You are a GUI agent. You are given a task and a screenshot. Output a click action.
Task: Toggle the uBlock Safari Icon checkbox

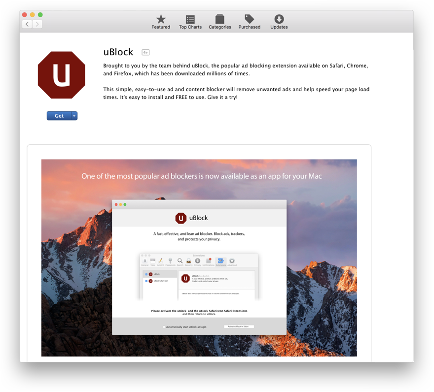(x=146, y=281)
